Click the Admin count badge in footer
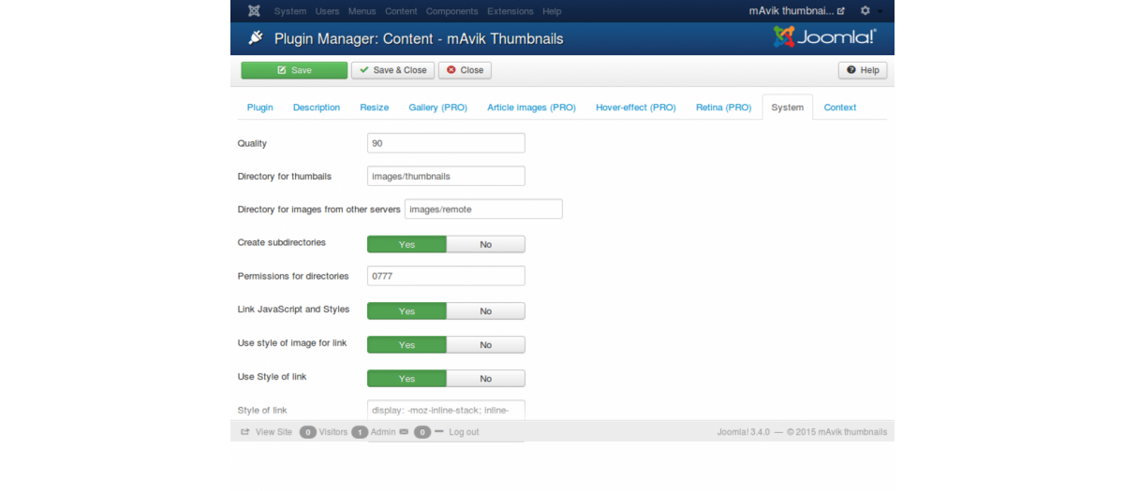The image size is (1124, 491). click(x=360, y=432)
